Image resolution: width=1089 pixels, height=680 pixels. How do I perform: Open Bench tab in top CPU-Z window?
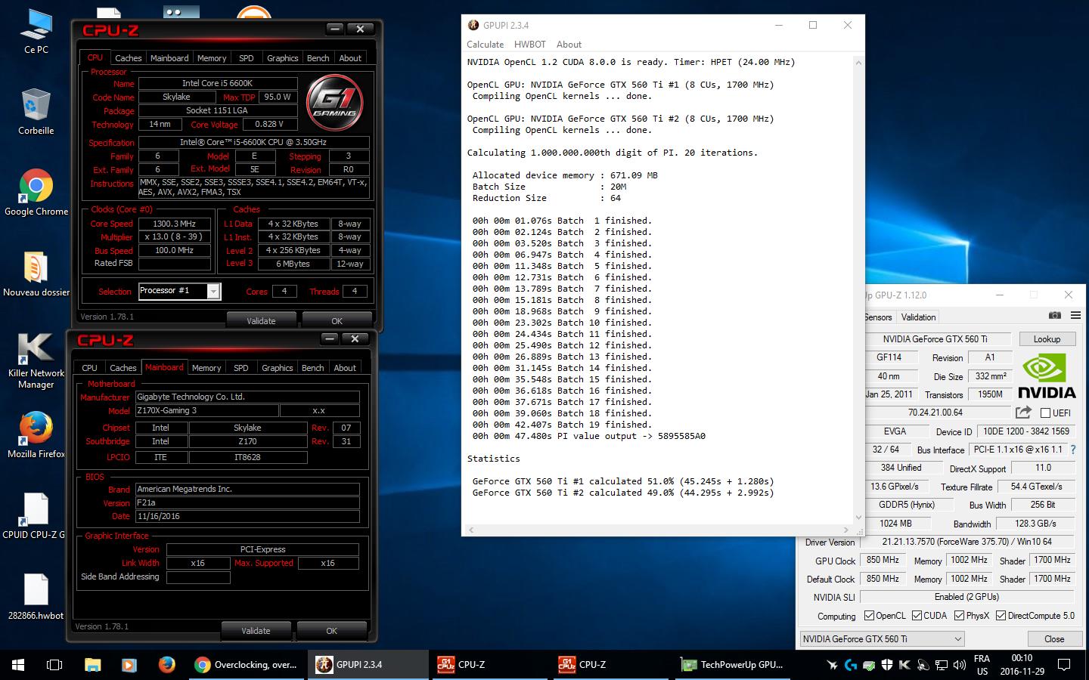[x=318, y=58]
